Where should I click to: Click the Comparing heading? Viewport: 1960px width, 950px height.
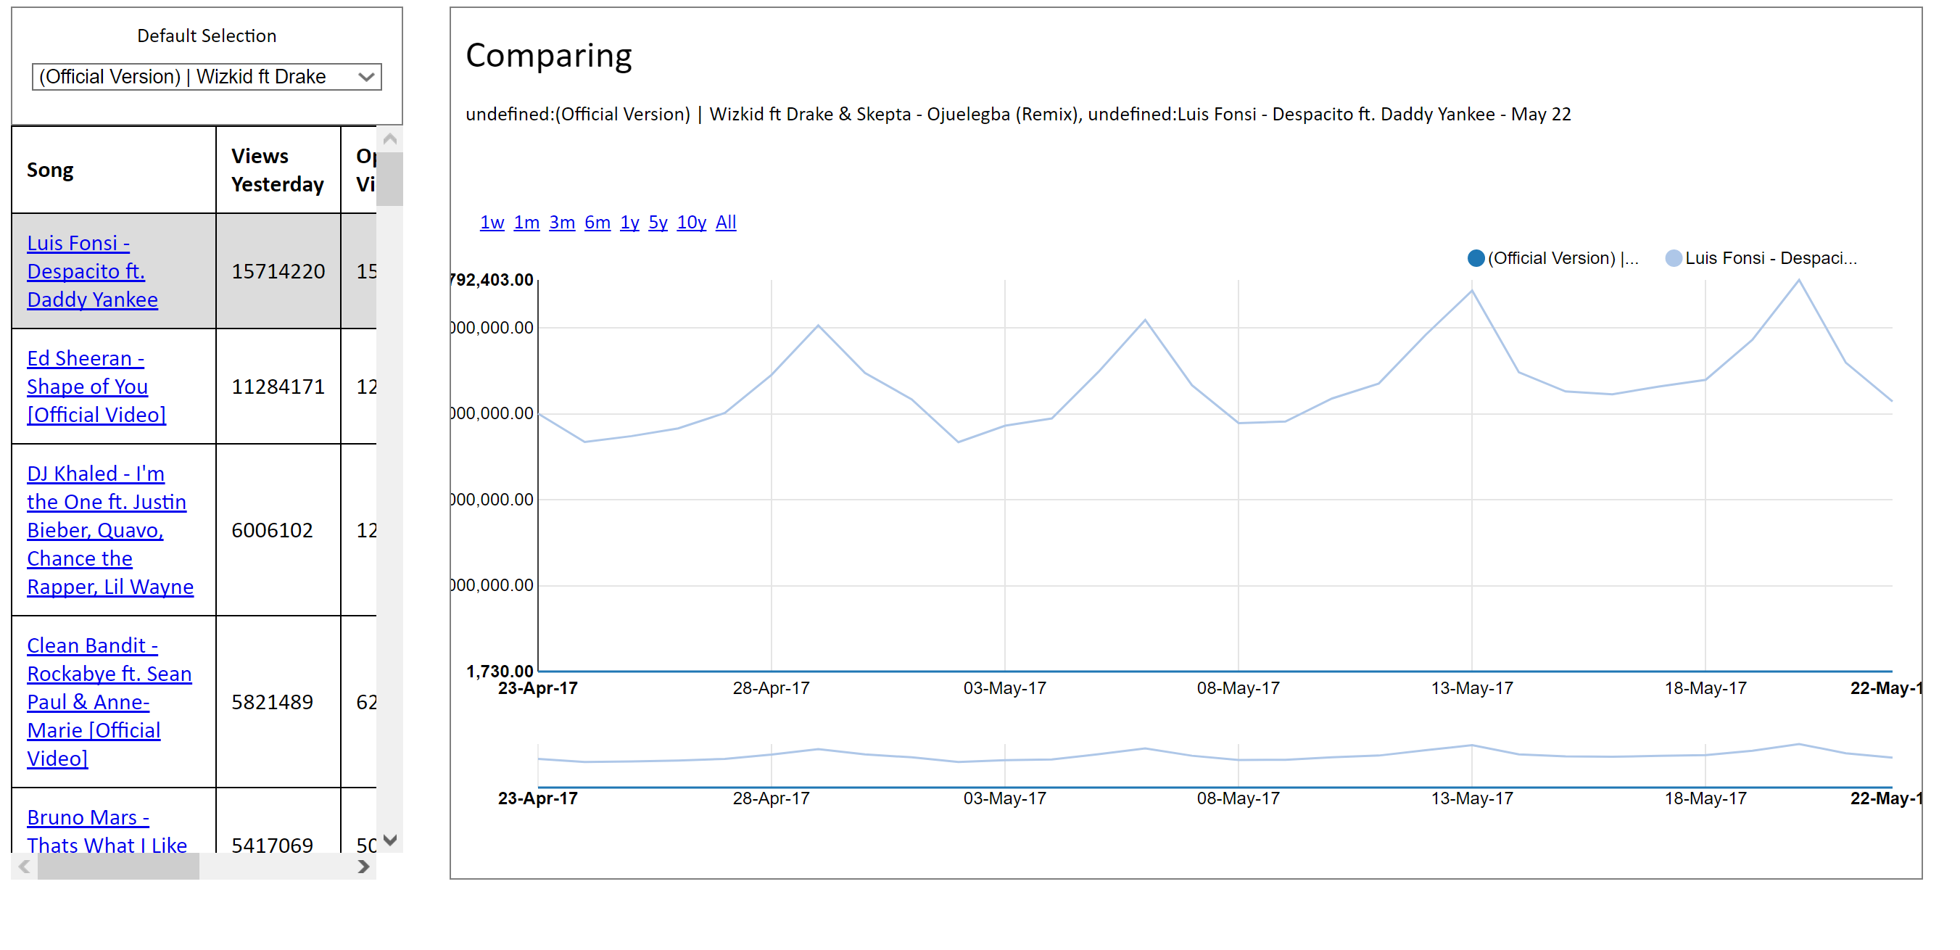click(x=549, y=56)
